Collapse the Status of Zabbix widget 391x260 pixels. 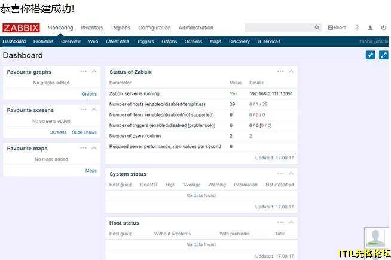coord(291,71)
